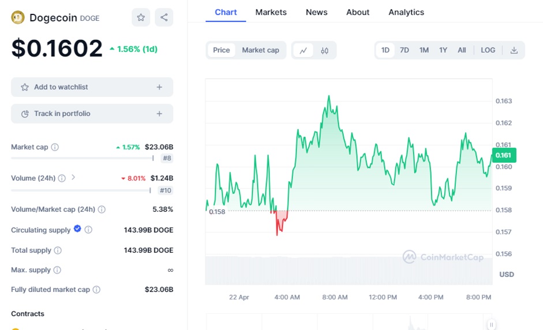Toggle LOG scale on the chart
This screenshot has width=543, height=330.
pos(488,50)
